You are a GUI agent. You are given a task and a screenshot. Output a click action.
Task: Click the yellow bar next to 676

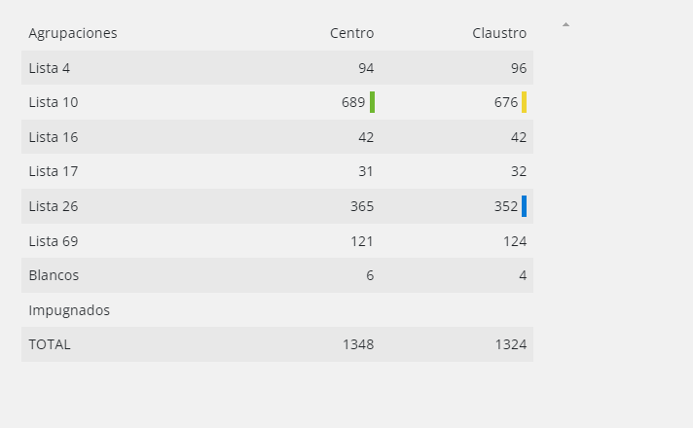pyautogui.click(x=525, y=102)
